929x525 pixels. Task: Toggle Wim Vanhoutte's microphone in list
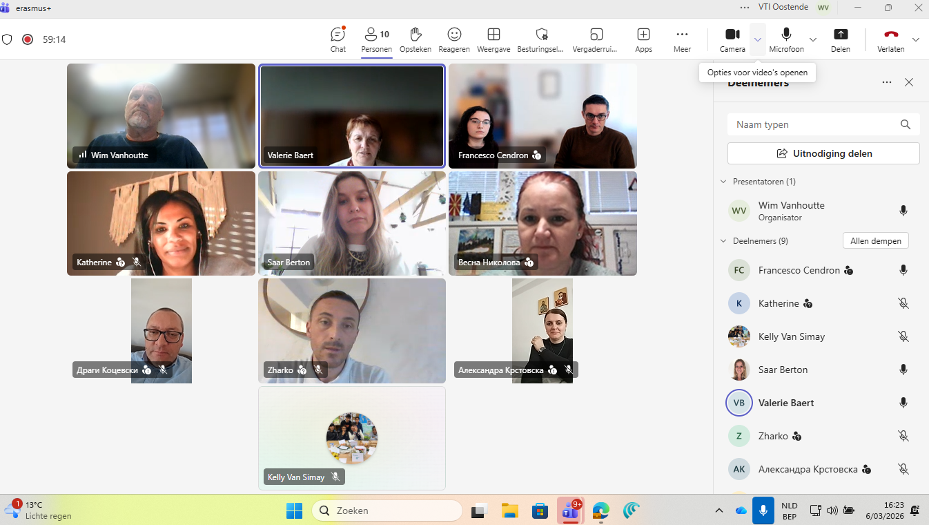[x=903, y=211]
